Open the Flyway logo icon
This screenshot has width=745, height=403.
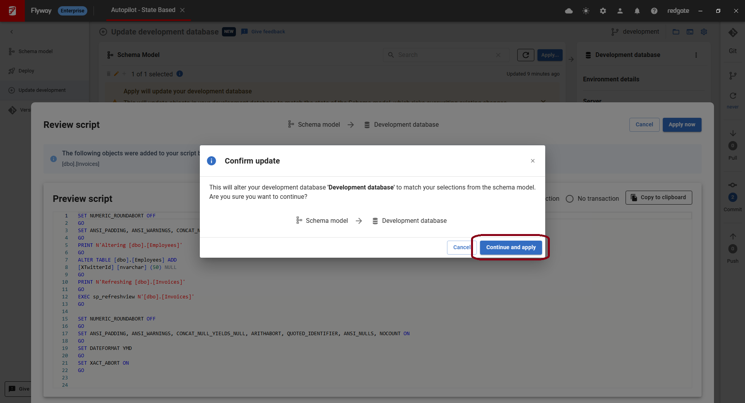[x=12, y=11]
